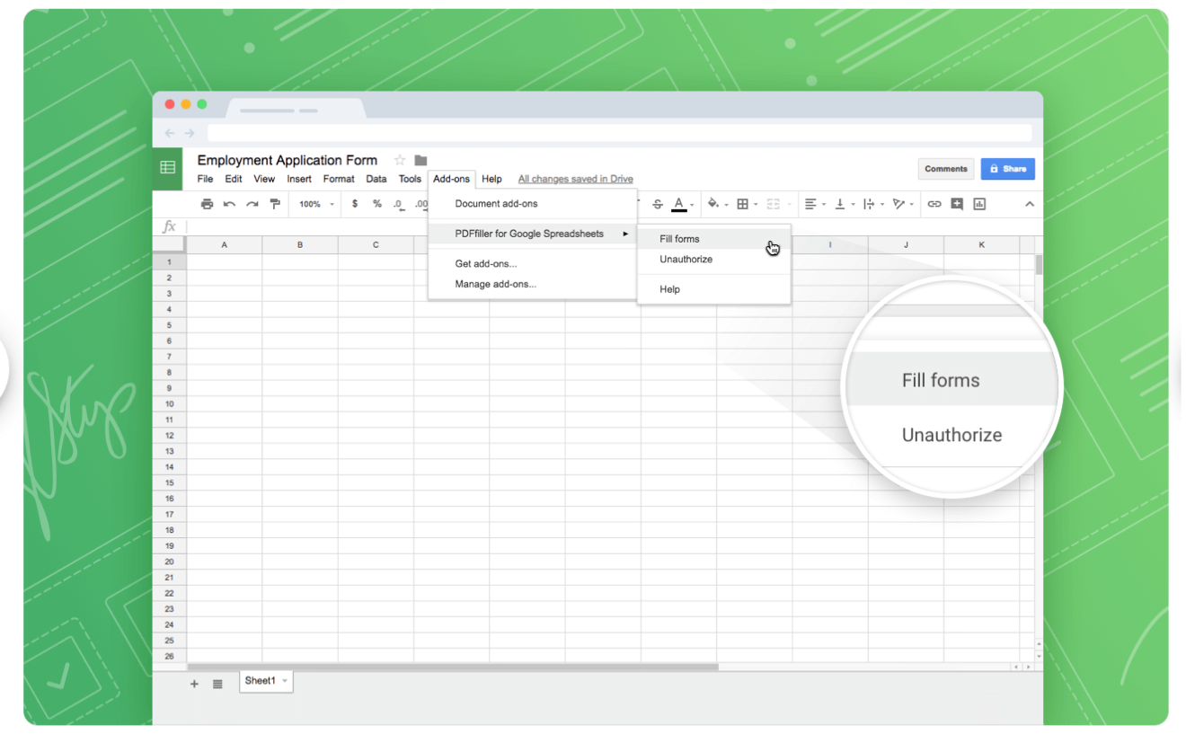Insert a chart using the chart icon

click(x=979, y=204)
